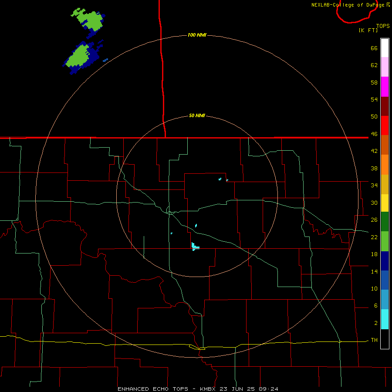Screen dimensions: 392x392
Task: Select the "TH" threshold label
Action: click(x=374, y=340)
